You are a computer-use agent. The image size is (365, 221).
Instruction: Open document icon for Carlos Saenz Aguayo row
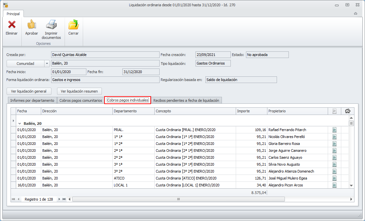[335, 157]
